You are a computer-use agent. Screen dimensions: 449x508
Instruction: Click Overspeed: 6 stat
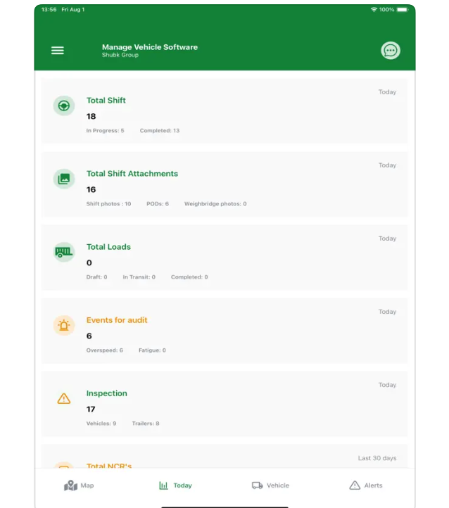tap(105, 350)
